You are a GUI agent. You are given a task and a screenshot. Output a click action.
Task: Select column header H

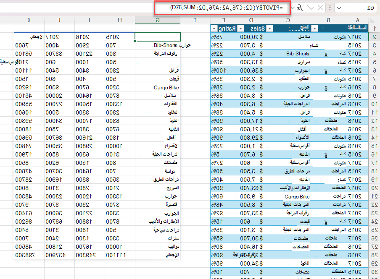tap(120, 20)
